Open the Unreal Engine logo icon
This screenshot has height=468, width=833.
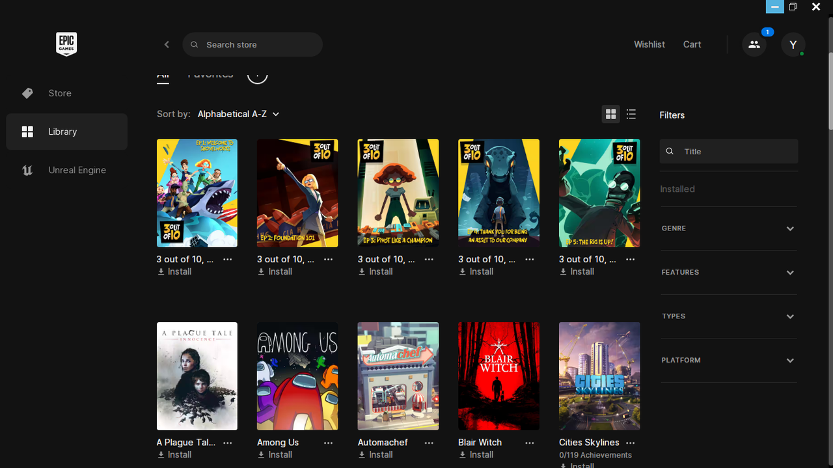click(27, 170)
